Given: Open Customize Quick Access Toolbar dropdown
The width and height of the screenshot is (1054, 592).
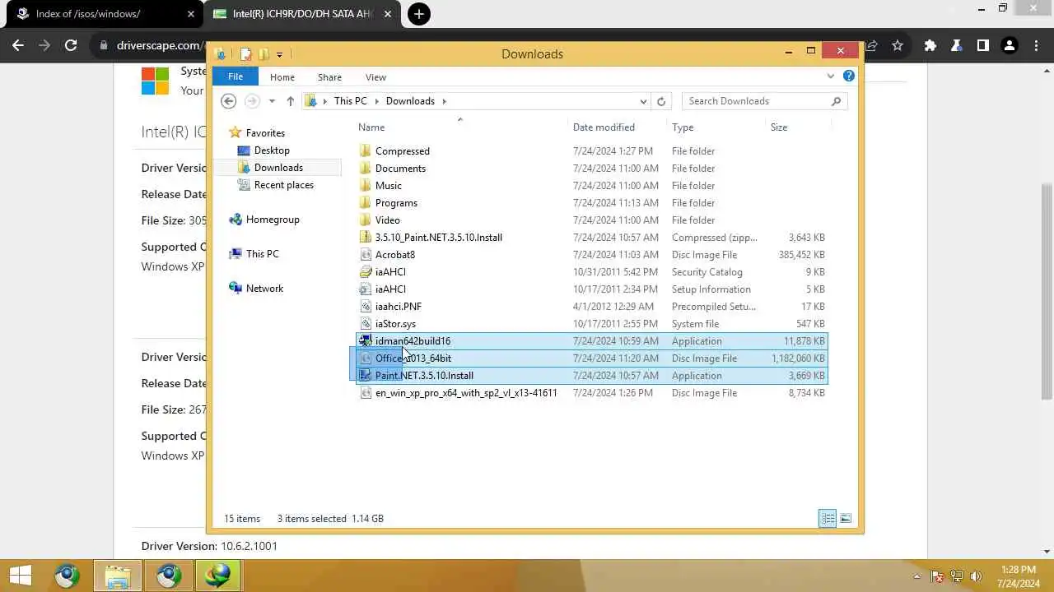Looking at the screenshot, I should [280, 54].
